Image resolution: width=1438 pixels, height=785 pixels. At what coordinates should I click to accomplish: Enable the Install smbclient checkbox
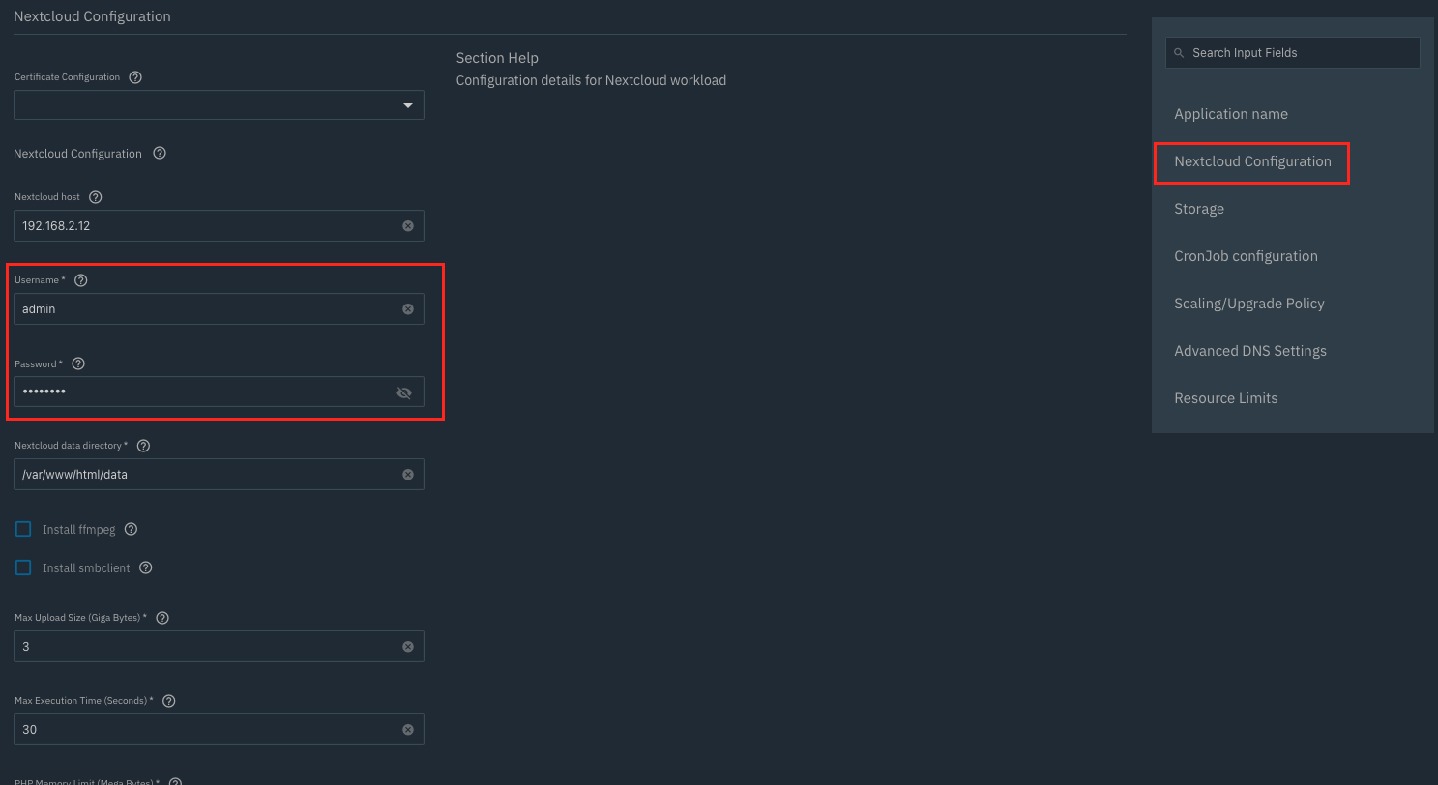point(23,567)
